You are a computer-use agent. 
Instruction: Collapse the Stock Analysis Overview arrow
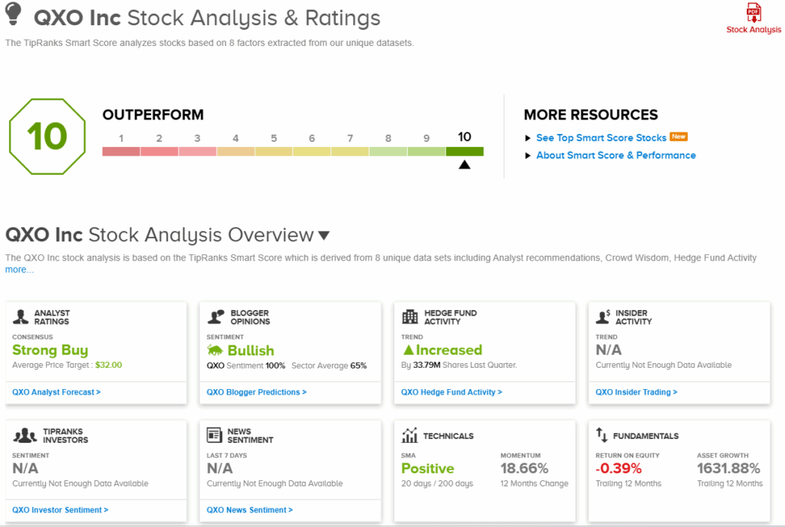pyautogui.click(x=324, y=235)
